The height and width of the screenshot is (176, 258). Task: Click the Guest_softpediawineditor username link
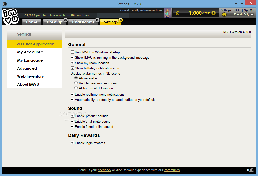(141, 10)
